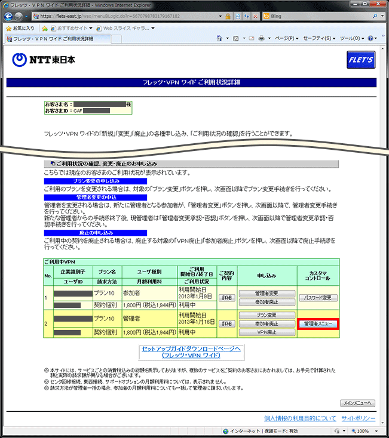
Task: Click the Refresh page icon
Action: 246,16
